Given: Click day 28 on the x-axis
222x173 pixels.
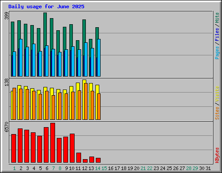Looking at the screenshot, I should [189, 168].
